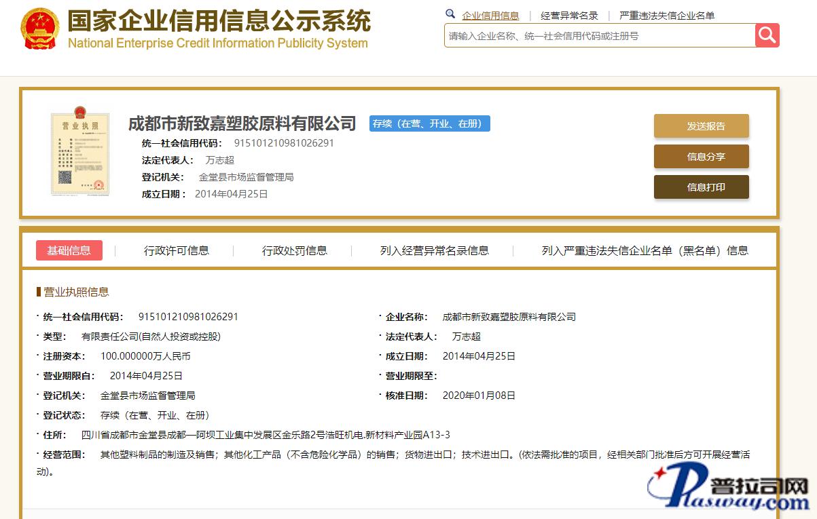
Task: Click the company name heading 成都市新致嘉塑胶原料有限公司
Action: [242, 123]
